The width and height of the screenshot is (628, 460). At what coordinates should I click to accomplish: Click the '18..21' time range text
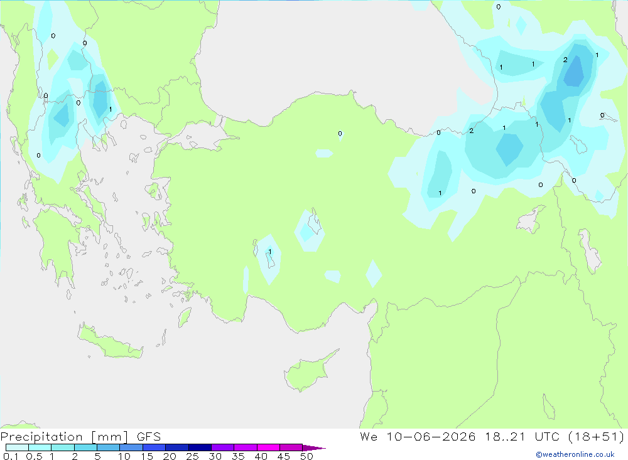505,436
